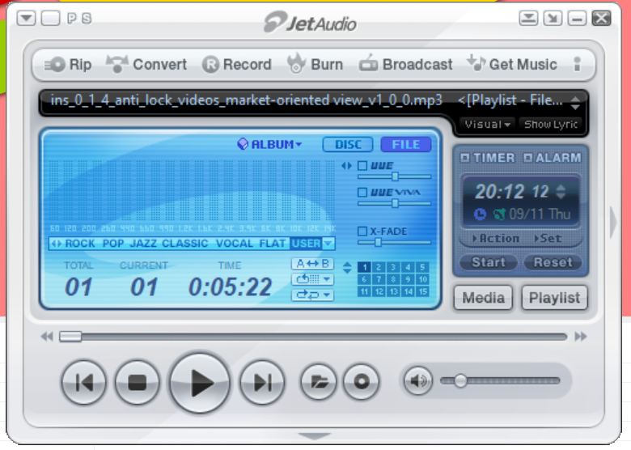This screenshot has height=450, width=631.
Task: Play the current track
Action: 200,383
